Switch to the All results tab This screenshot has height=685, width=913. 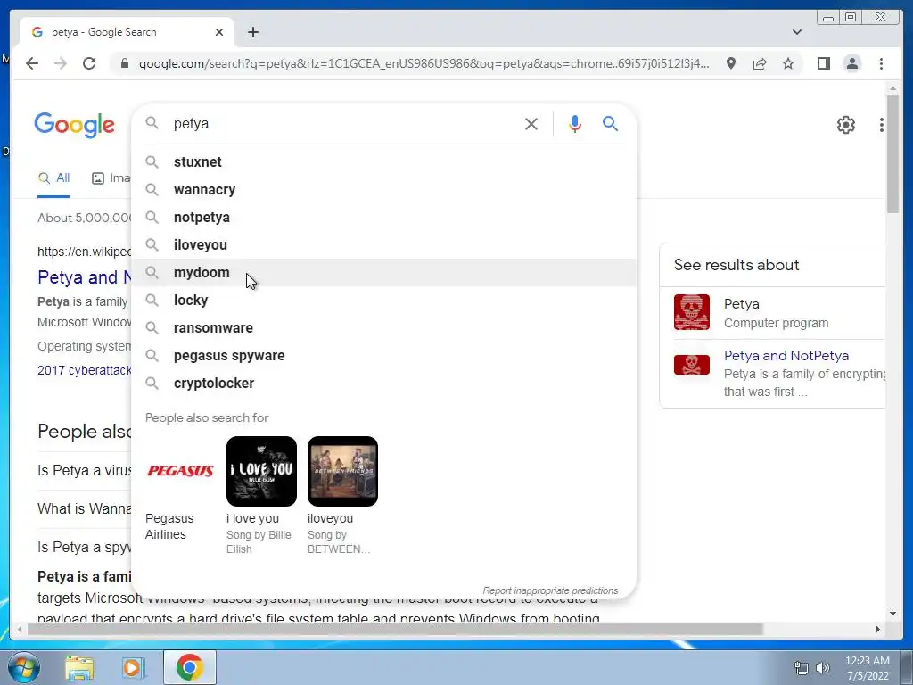click(53, 178)
